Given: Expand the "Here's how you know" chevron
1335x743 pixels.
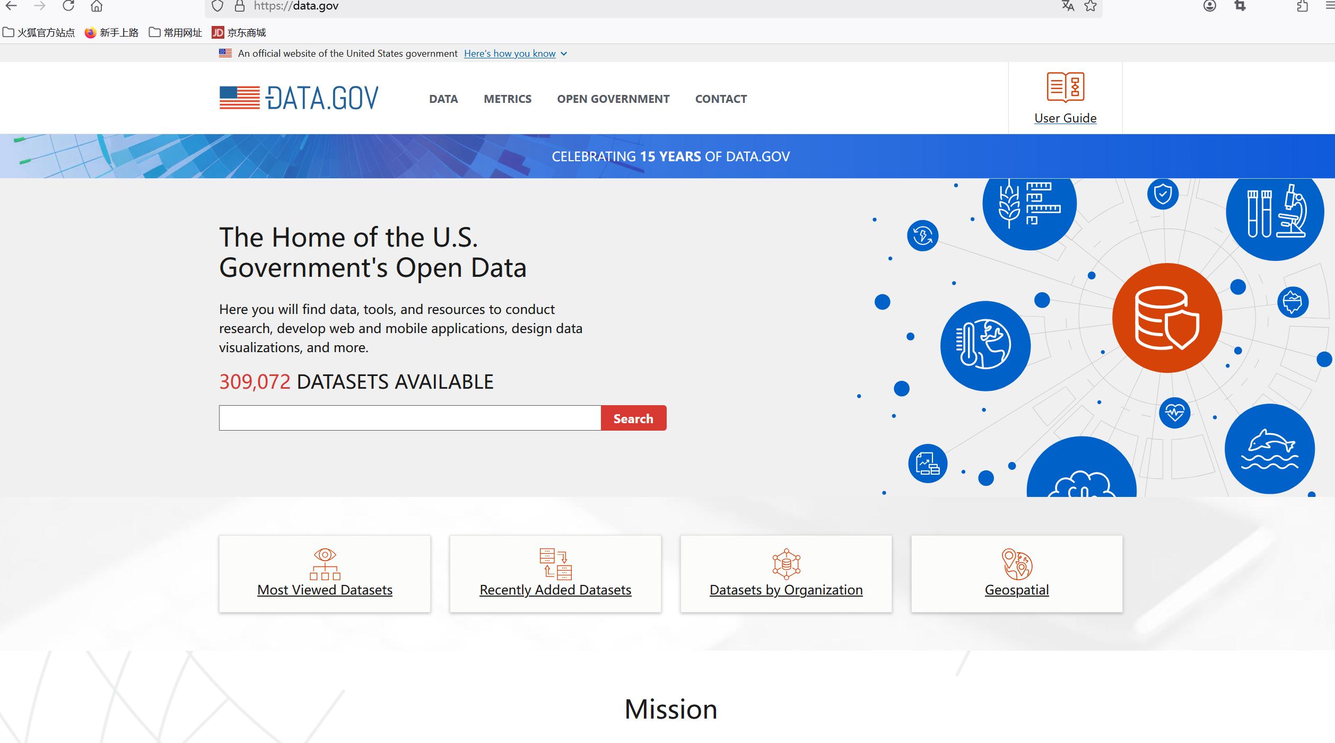Looking at the screenshot, I should tap(564, 54).
